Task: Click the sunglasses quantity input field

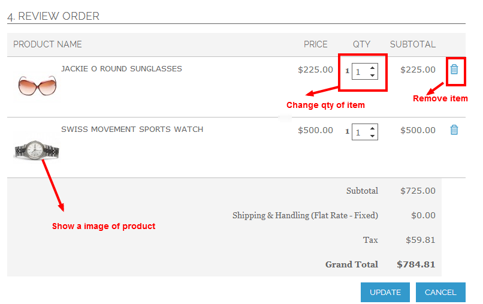Action: [360, 72]
